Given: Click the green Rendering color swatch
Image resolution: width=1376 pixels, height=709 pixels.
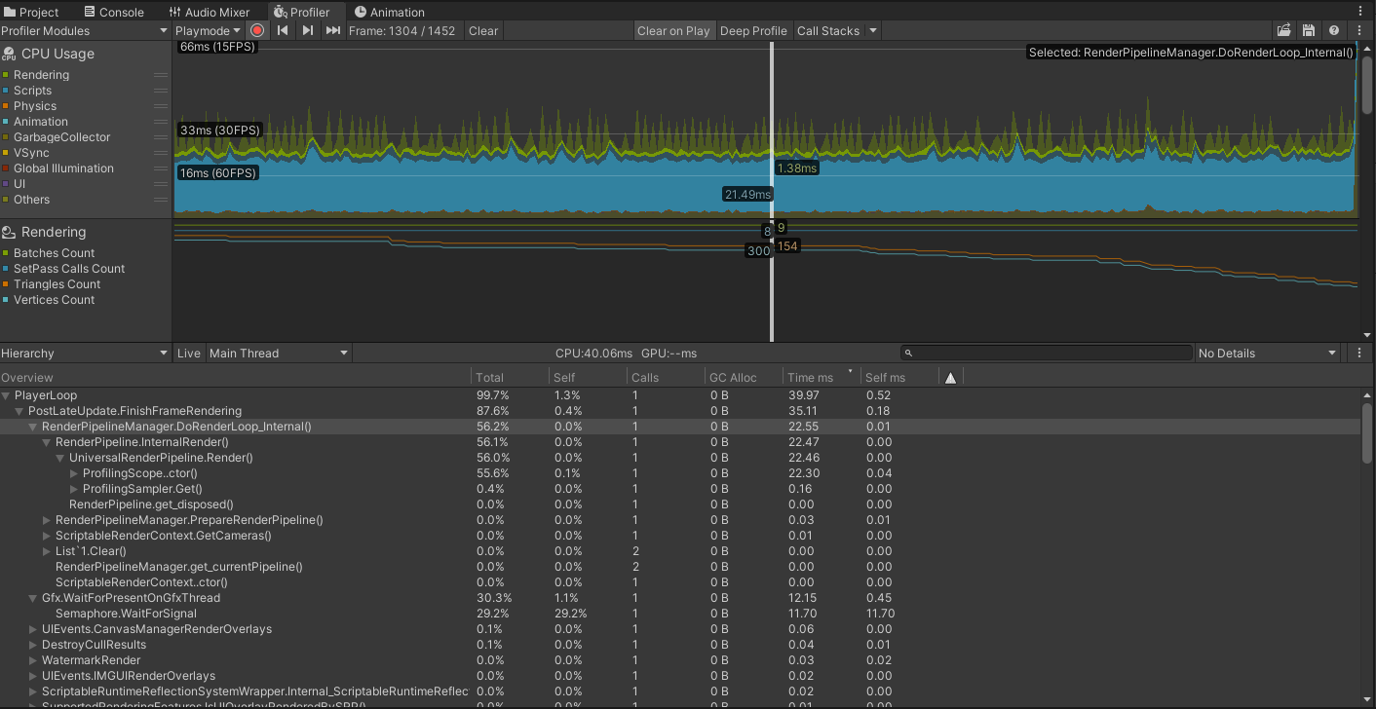Looking at the screenshot, I should pyautogui.click(x=6, y=75).
